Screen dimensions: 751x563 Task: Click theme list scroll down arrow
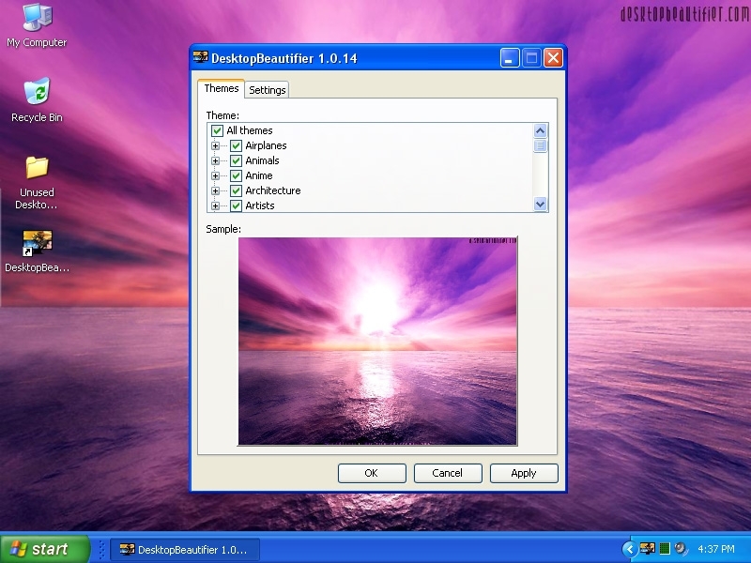point(540,204)
